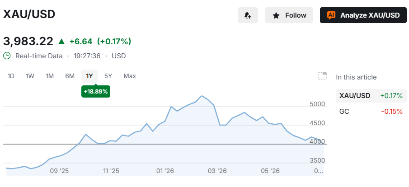The image size is (409, 187).
Task: Follow the XAU/USD instrument
Action: (x=289, y=15)
